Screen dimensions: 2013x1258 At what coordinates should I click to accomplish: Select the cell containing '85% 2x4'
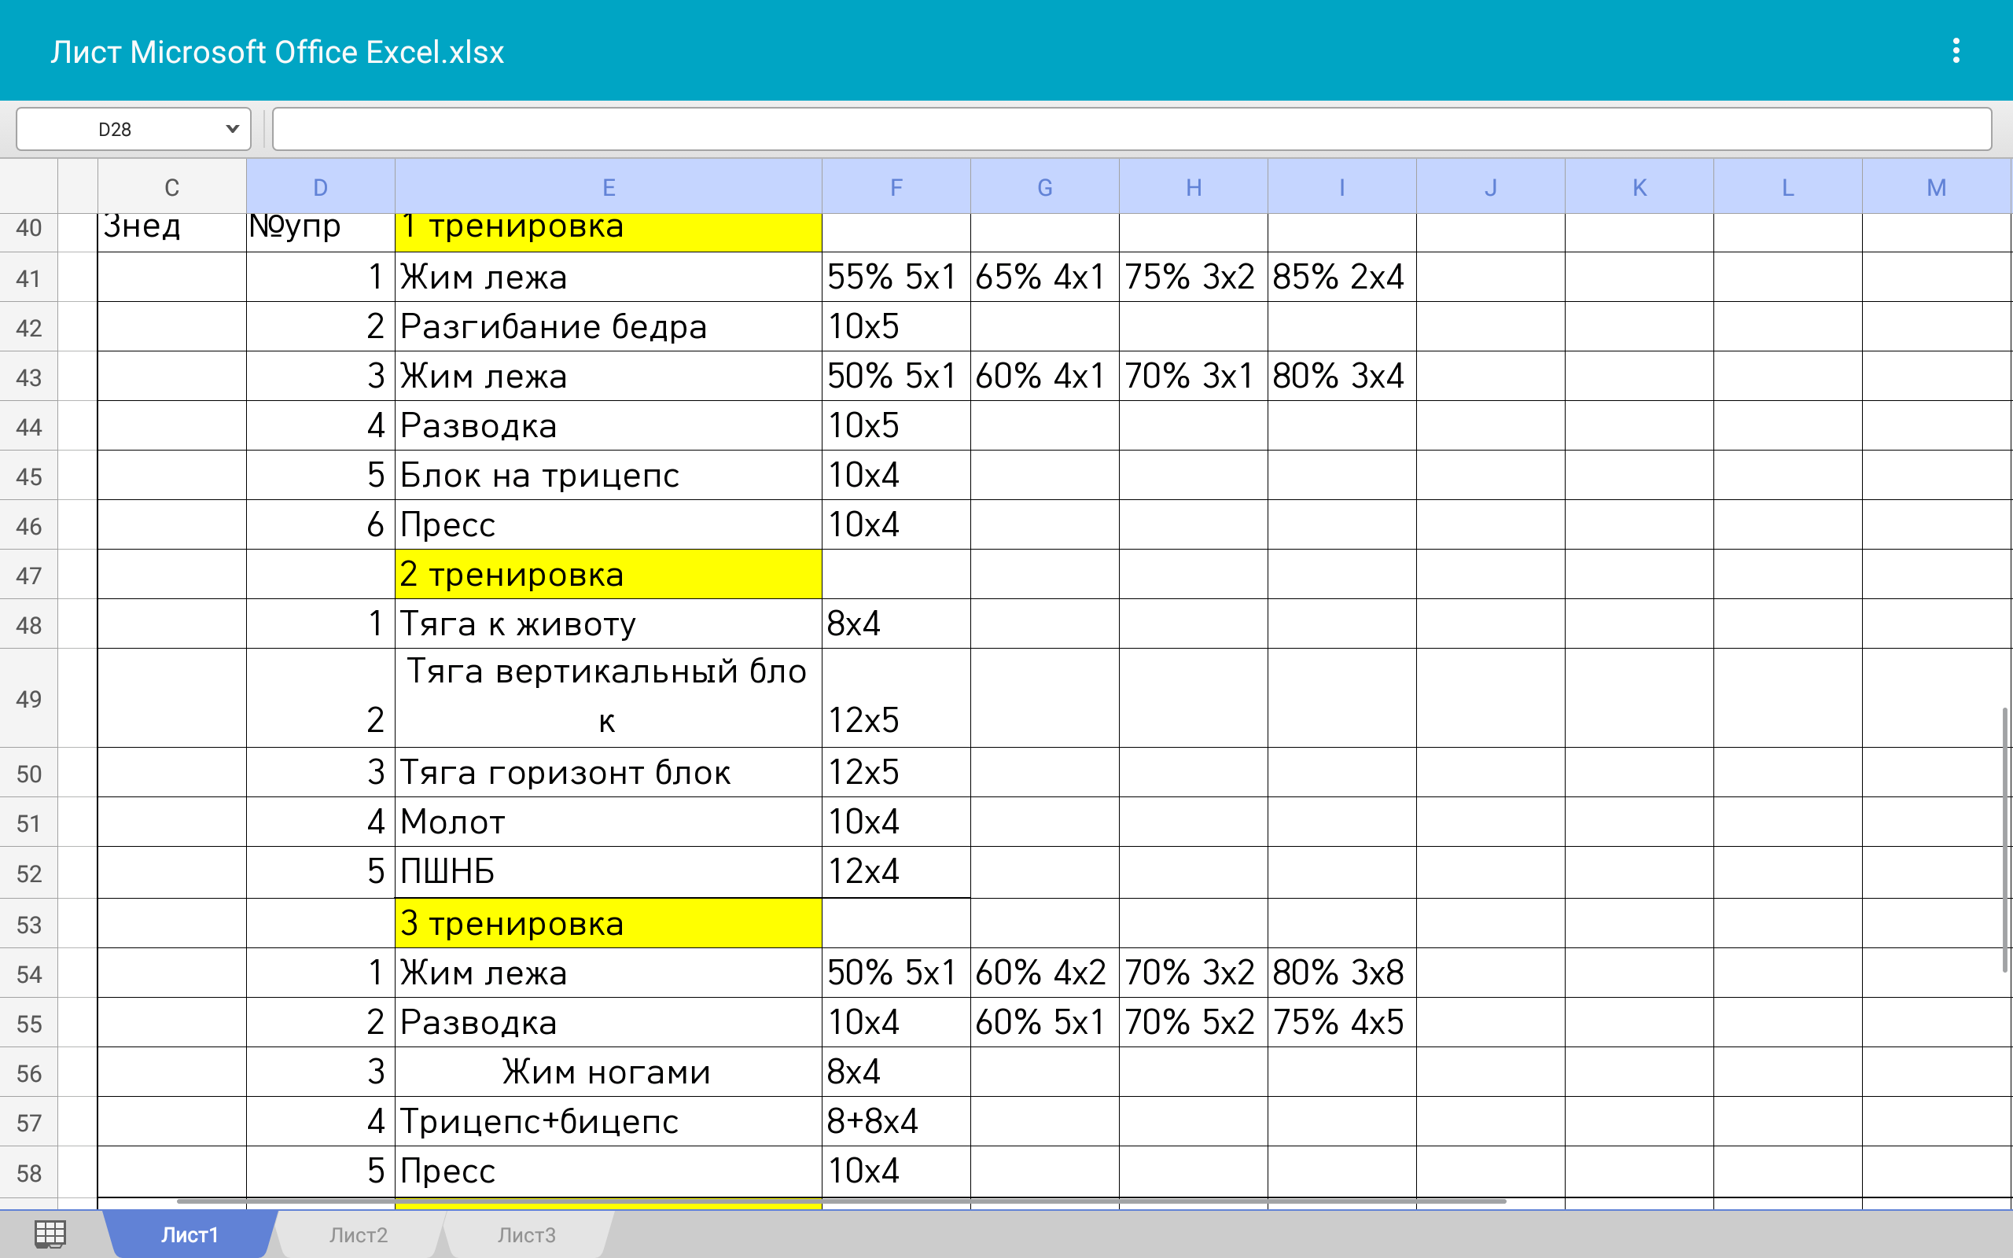click(x=1341, y=277)
